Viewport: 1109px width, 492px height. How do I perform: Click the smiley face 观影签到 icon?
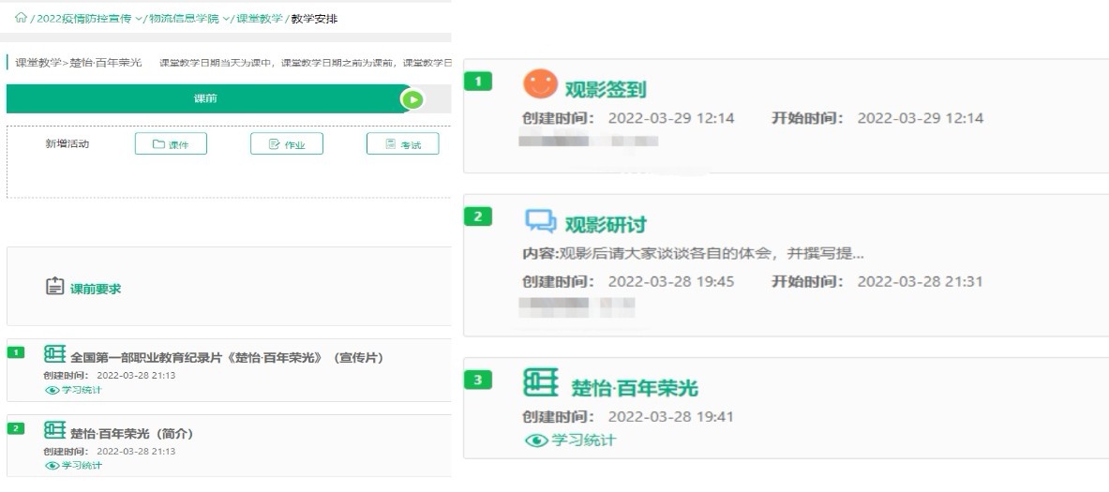(x=539, y=85)
